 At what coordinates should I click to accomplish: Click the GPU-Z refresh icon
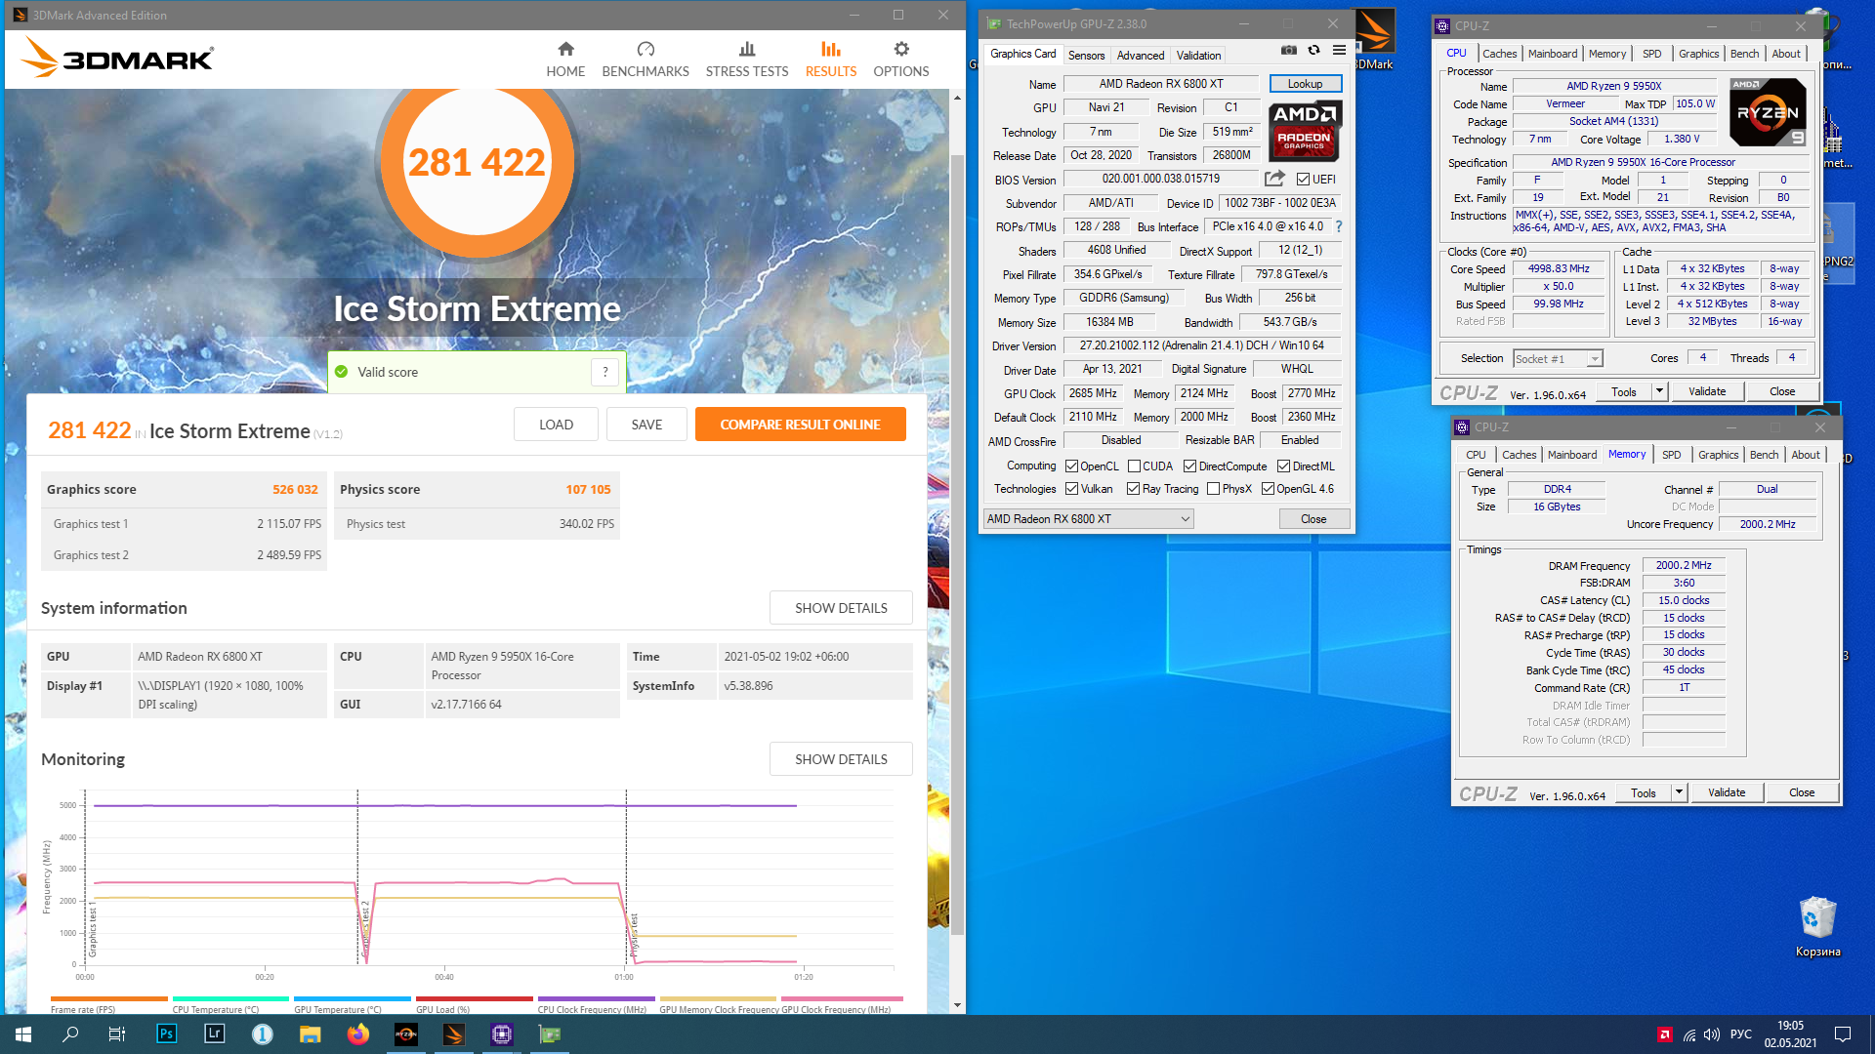pos(1314,51)
